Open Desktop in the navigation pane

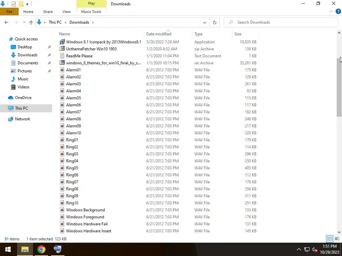(x=25, y=47)
